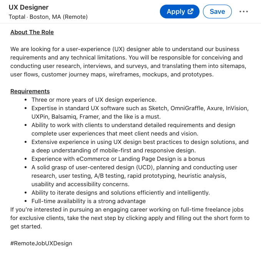Image resolution: width=261 pixels, height=253 pixels.
Task: Click the About The Role heading
Action: coord(32,32)
